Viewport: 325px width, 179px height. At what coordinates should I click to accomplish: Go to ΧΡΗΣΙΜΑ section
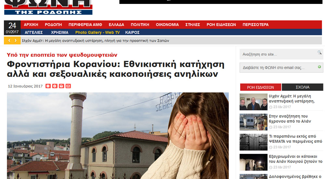pyautogui.click(x=59, y=33)
